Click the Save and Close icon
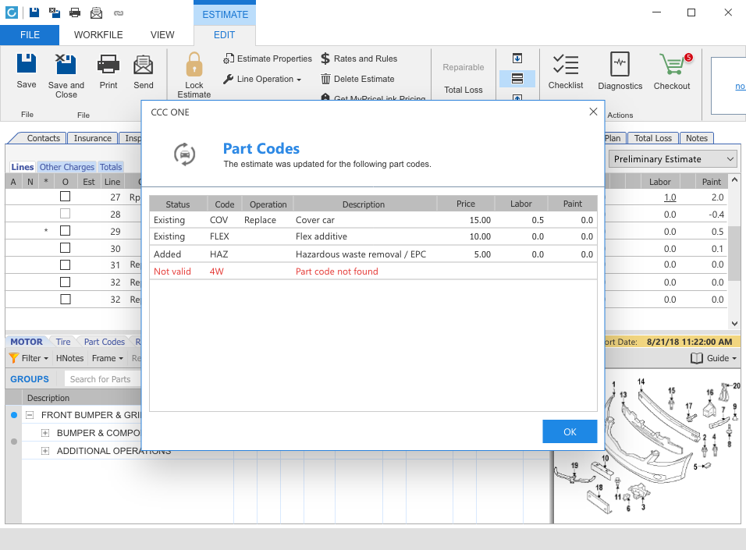 point(66,65)
